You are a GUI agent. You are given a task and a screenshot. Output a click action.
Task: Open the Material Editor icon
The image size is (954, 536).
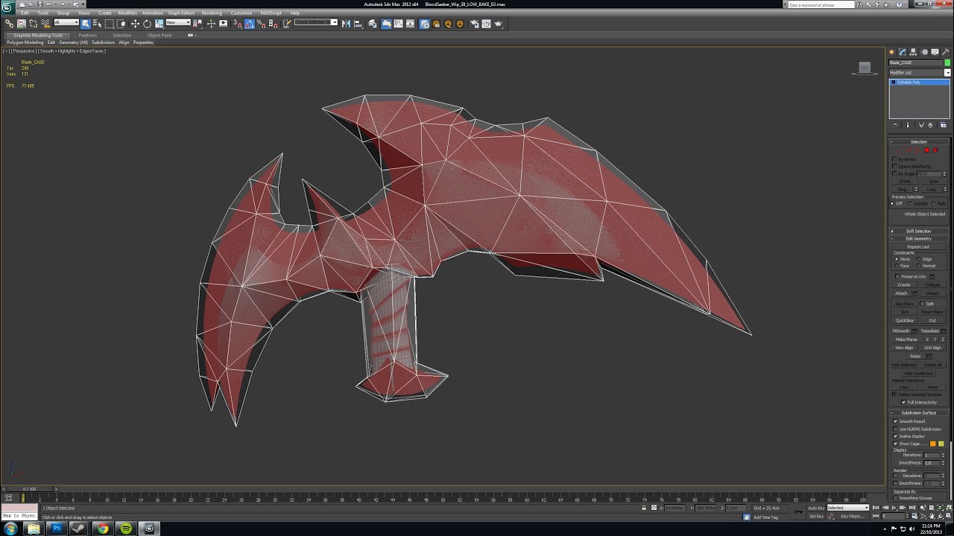[425, 24]
